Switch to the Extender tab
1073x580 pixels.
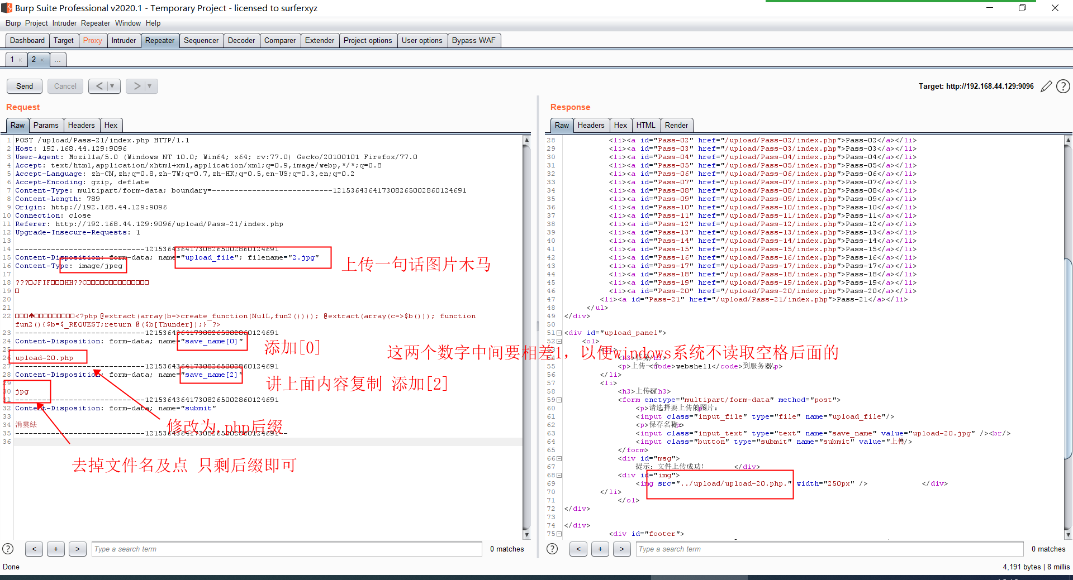pyautogui.click(x=320, y=40)
